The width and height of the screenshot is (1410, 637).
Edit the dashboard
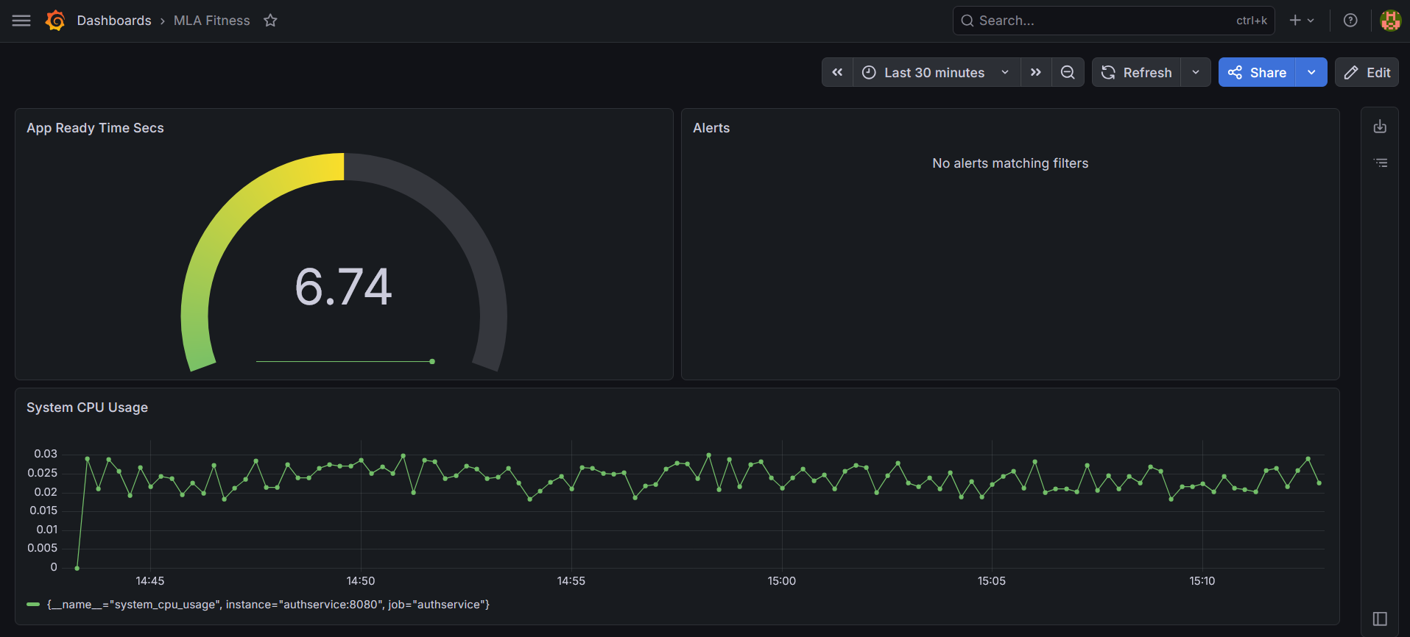pos(1367,72)
